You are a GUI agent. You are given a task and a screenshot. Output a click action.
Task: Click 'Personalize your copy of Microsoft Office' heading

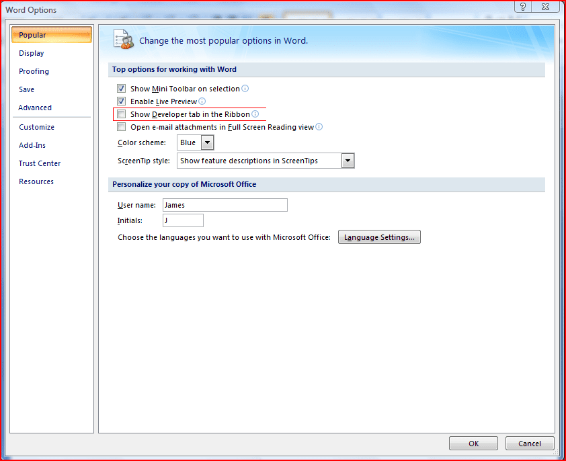[x=184, y=184]
